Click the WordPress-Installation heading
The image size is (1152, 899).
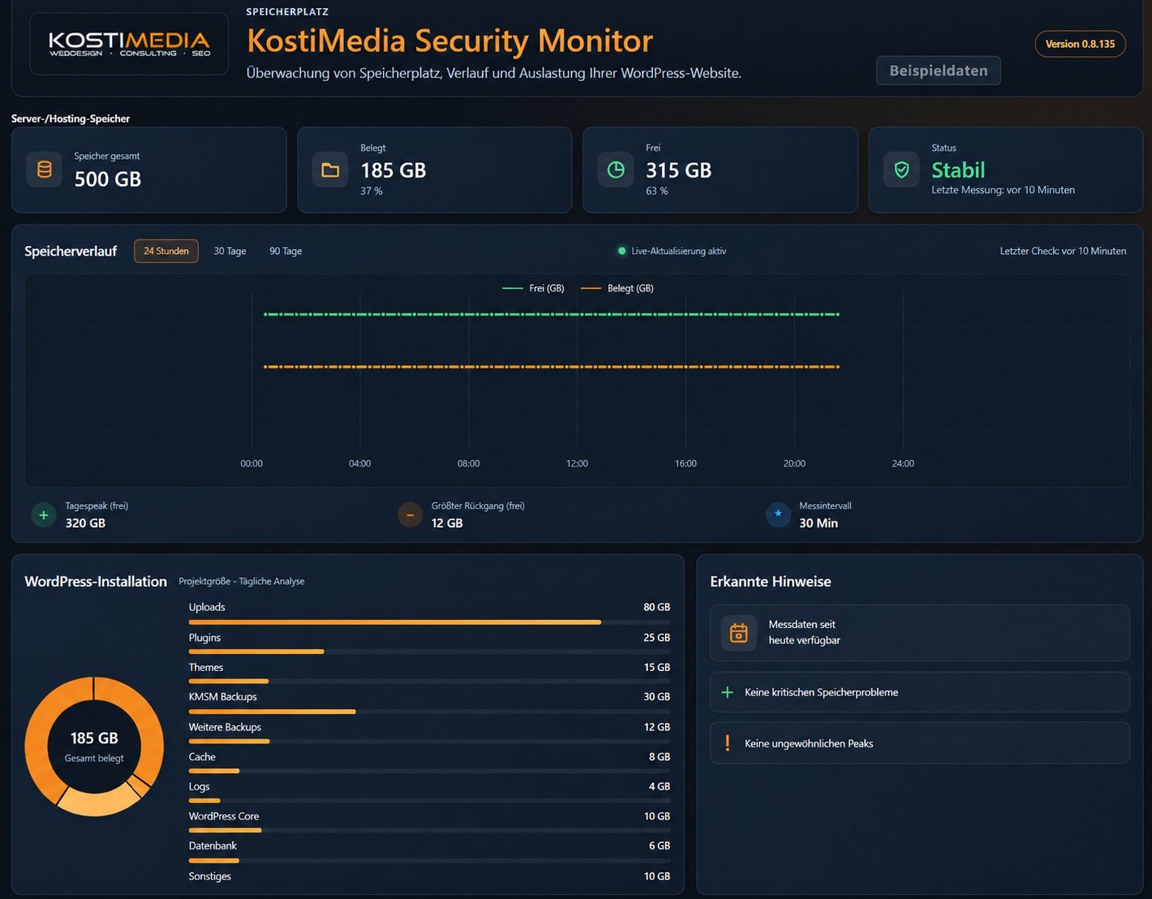tap(96, 581)
